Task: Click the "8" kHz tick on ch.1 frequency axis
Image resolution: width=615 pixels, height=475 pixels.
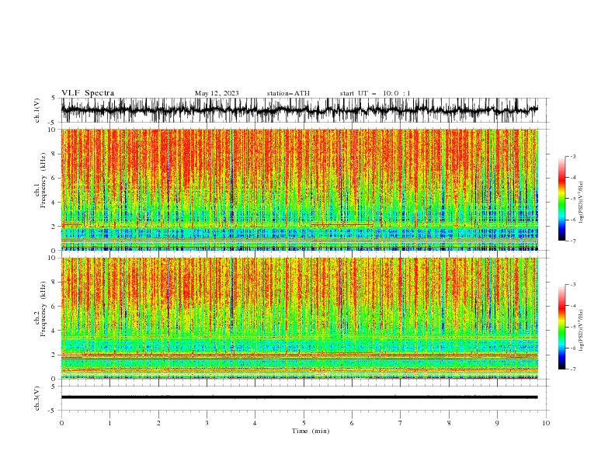Action: coord(54,154)
